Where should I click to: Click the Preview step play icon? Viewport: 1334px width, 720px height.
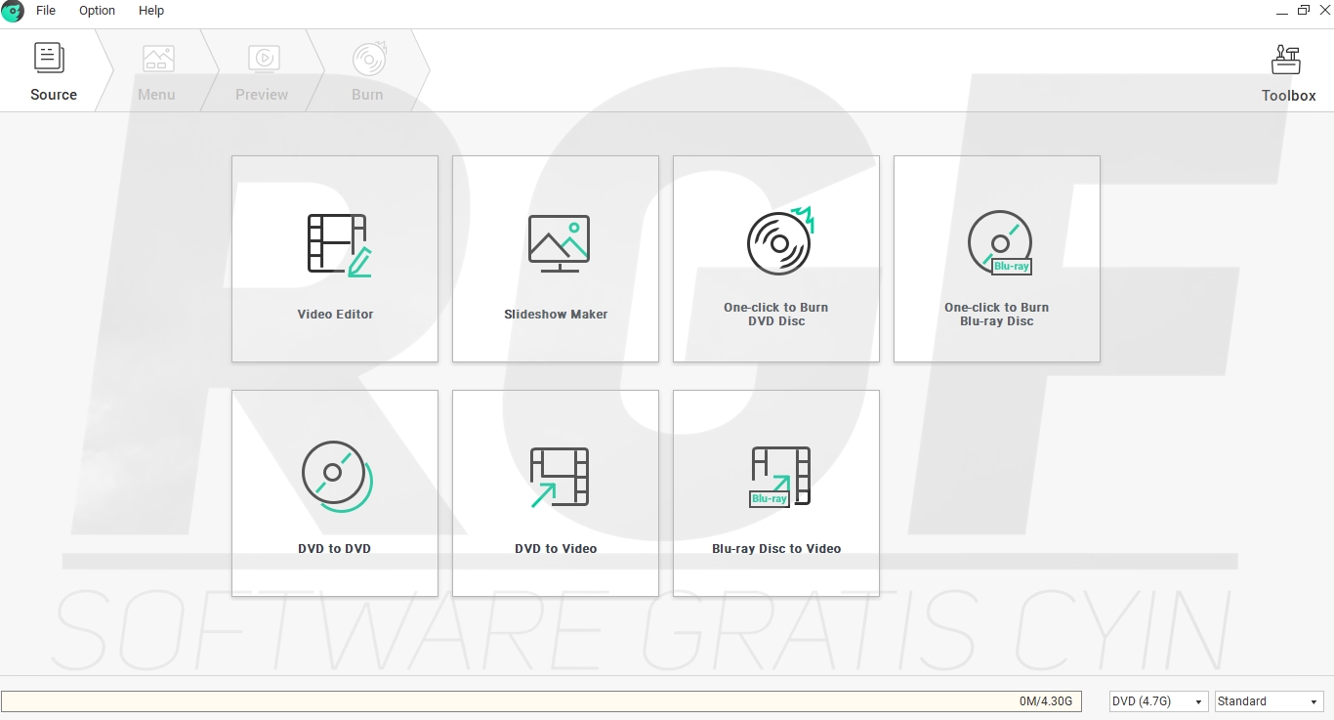point(264,59)
